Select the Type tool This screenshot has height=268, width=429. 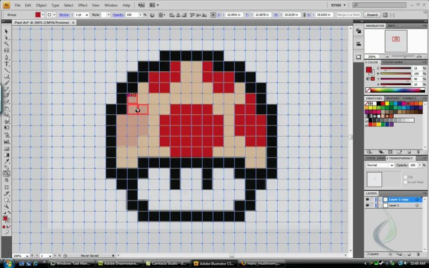(6, 64)
